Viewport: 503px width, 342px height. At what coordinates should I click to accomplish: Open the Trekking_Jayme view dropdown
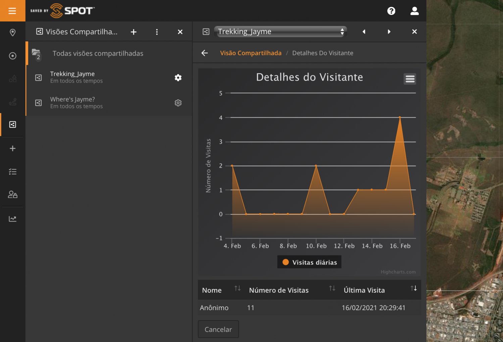pyautogui.click(x=280, y=32)
